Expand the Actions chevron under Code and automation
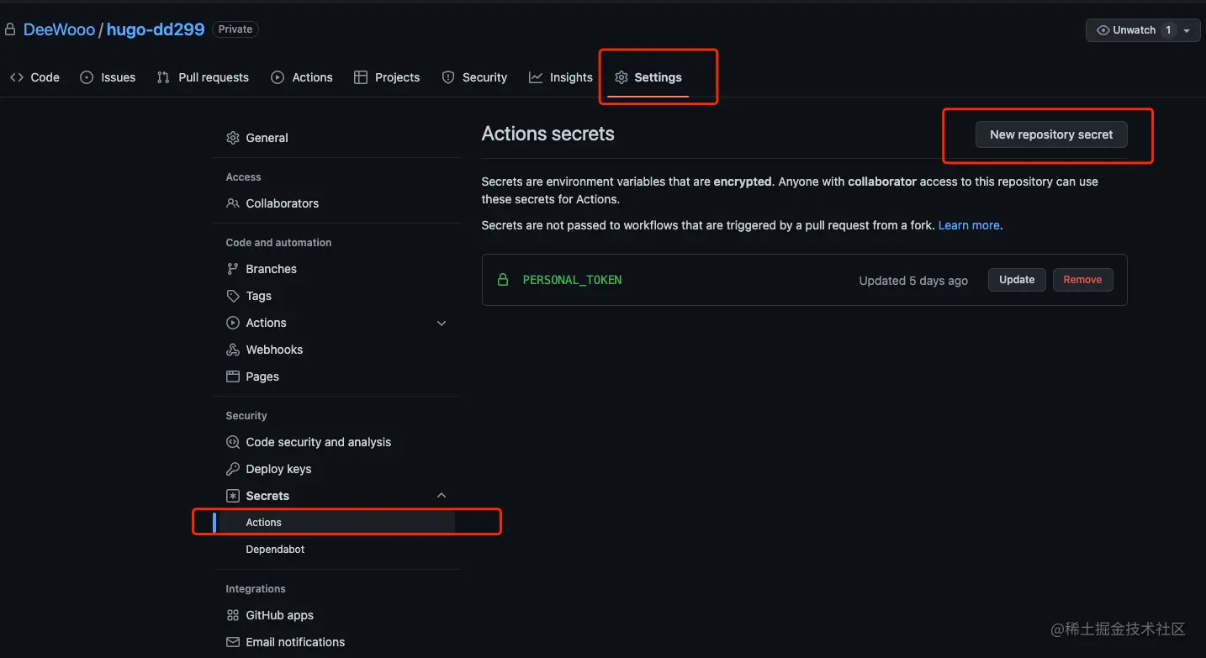The height and width of the screenshot is (658, 1206). pos(442,324)
